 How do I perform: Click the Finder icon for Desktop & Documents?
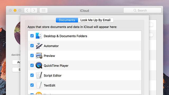39,36
